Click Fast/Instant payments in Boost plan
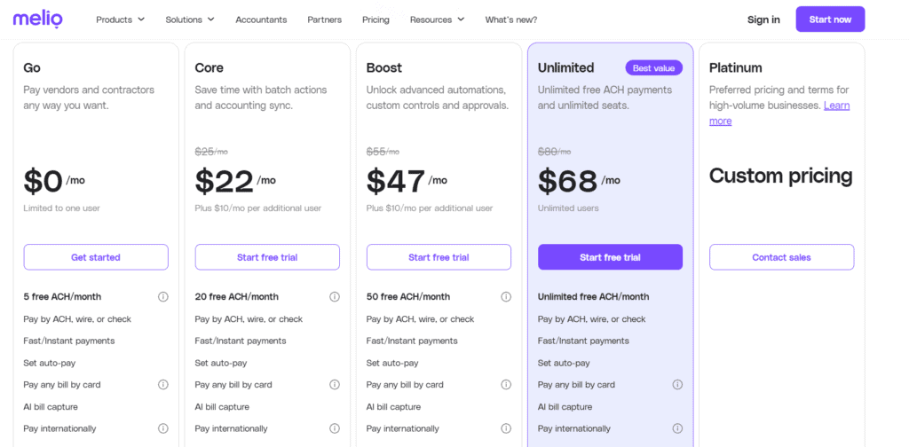Screen dimensions: 909x447 [x=412, y=341]
